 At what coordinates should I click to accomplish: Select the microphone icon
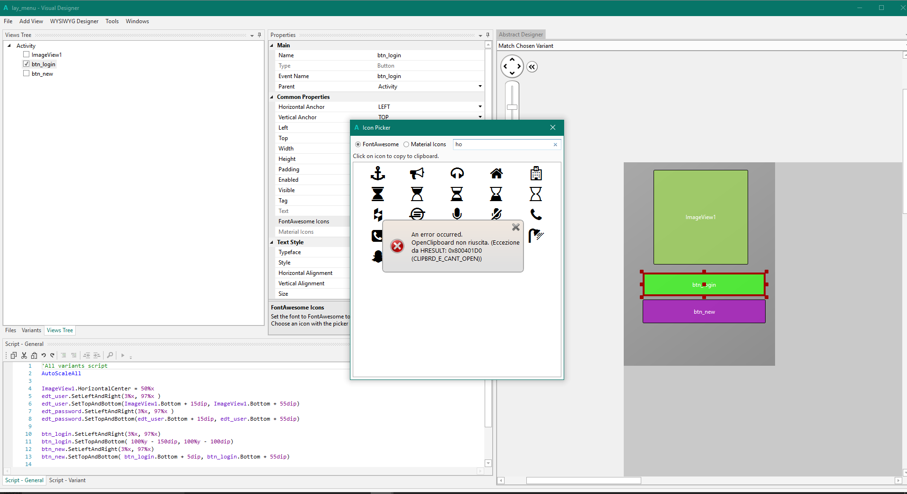(457, 214)
